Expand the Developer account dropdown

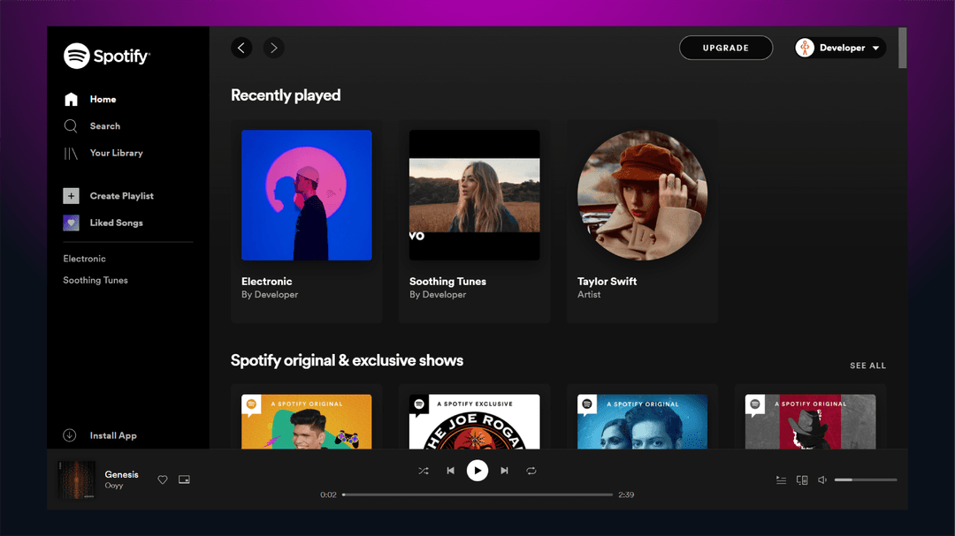pyautogui.click(x=840, y=48)
